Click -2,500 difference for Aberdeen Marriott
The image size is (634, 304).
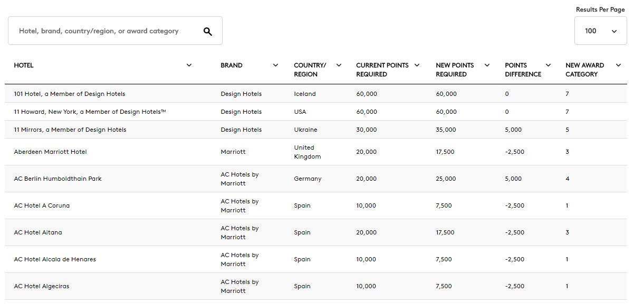[x=515, y=152]
